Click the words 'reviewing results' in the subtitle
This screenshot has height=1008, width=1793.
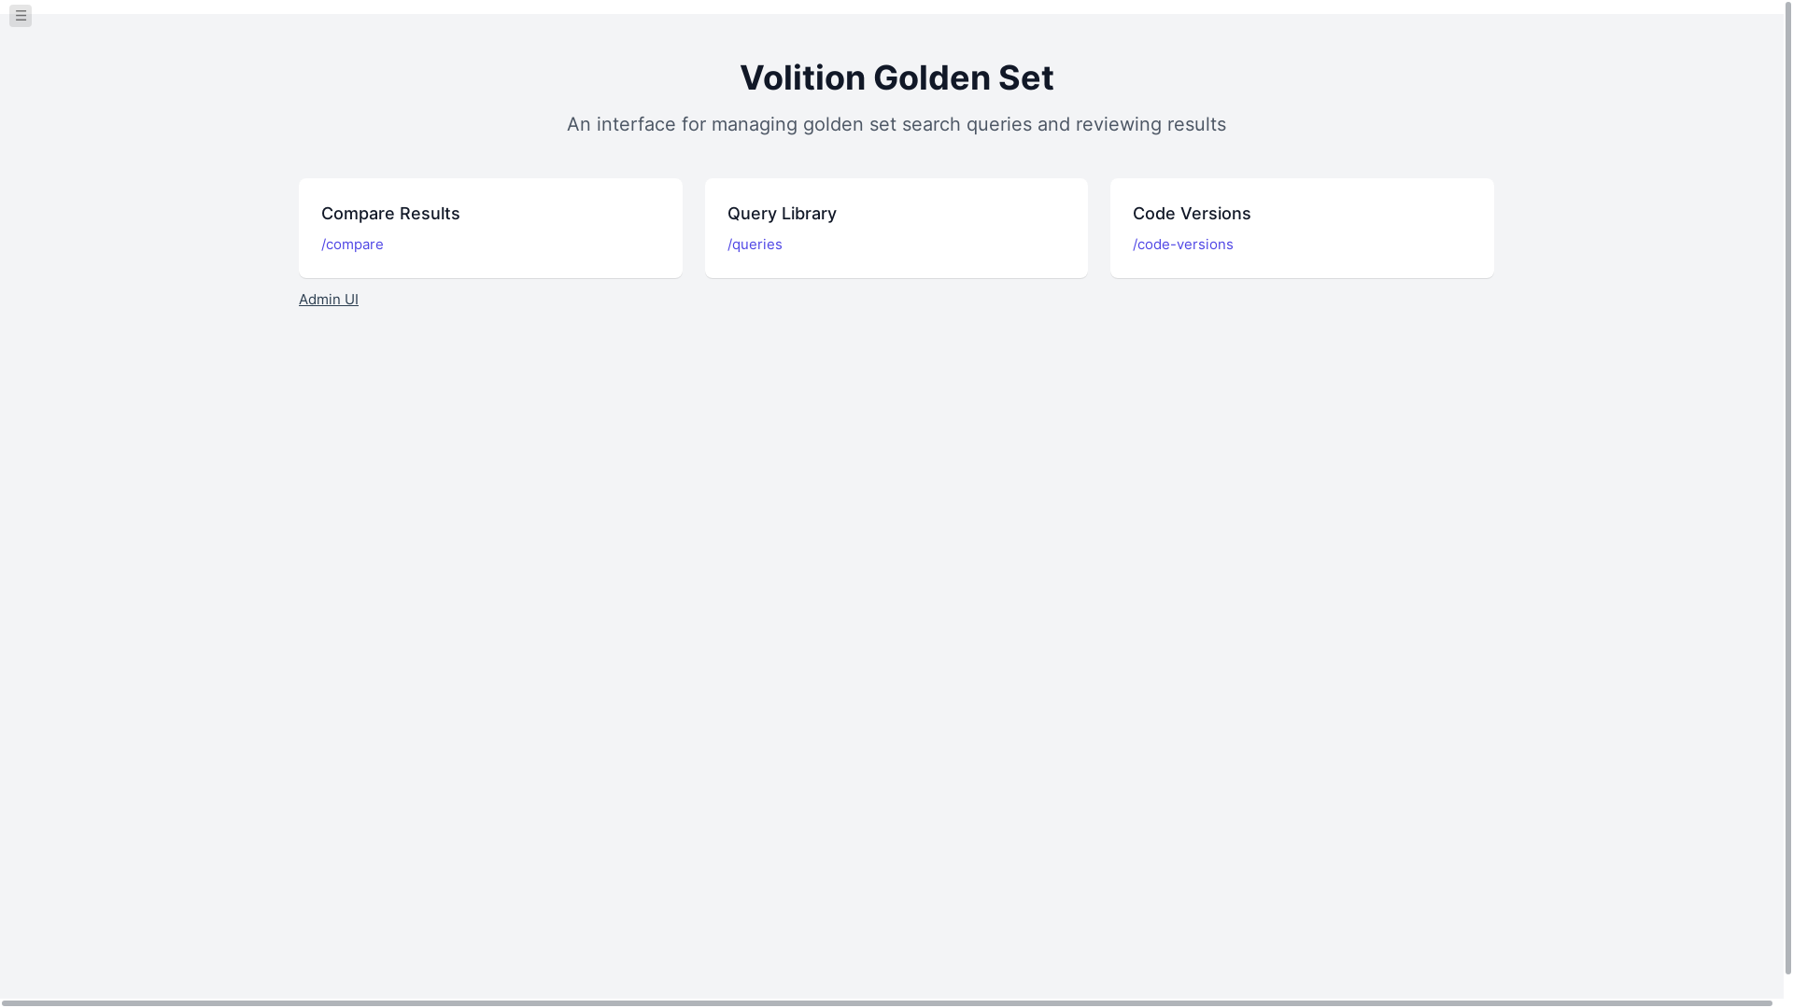click(1151, 124)
